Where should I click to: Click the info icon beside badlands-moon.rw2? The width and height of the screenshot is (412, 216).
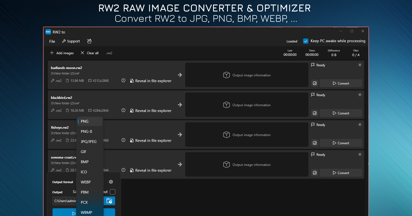click(123, 80)
